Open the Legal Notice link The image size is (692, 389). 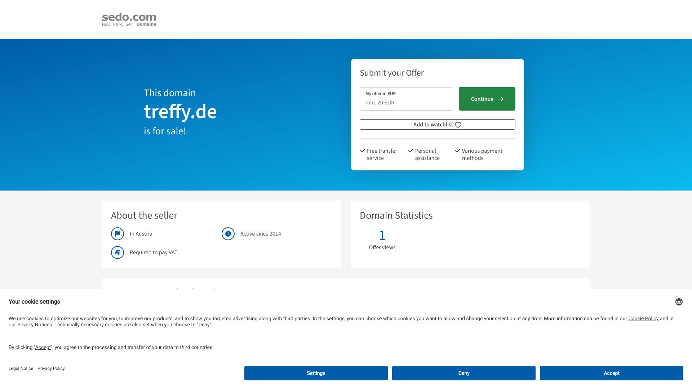coord(21,368)
